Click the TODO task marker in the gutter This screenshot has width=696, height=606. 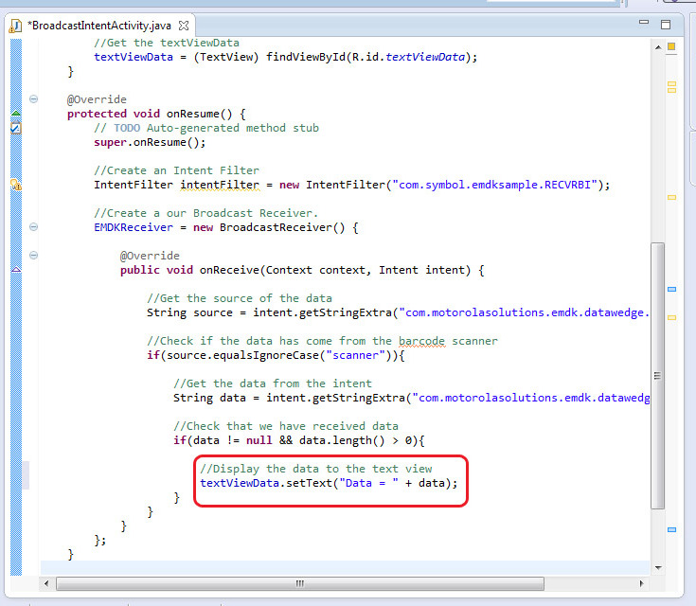(x=16, y=128)
